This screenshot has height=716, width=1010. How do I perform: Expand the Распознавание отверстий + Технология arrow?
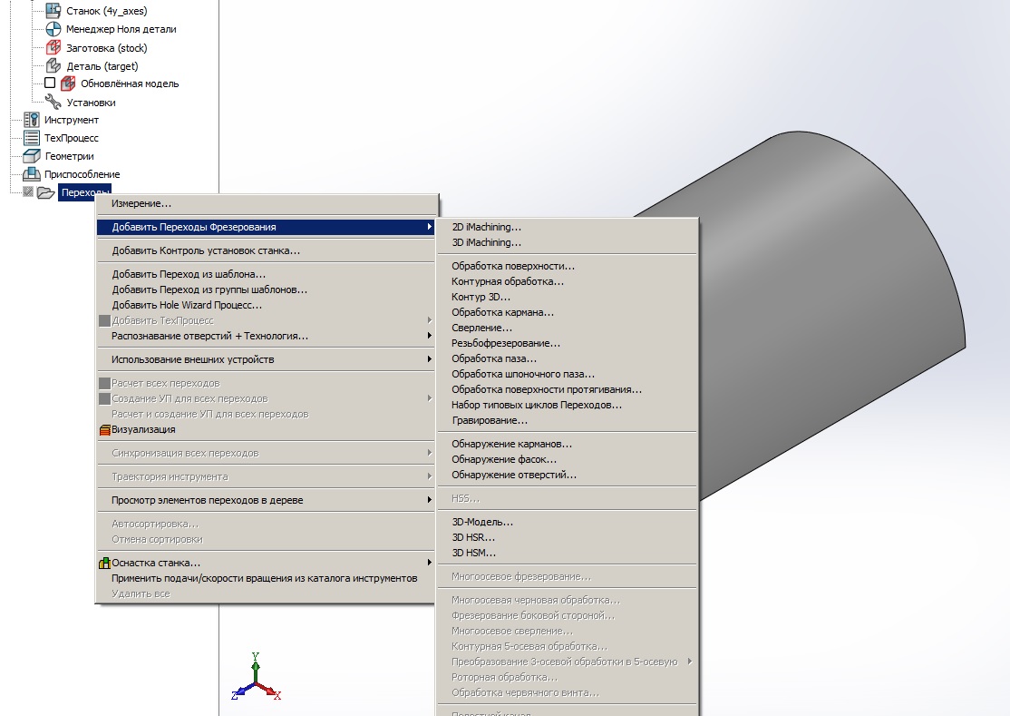(429, 336)
